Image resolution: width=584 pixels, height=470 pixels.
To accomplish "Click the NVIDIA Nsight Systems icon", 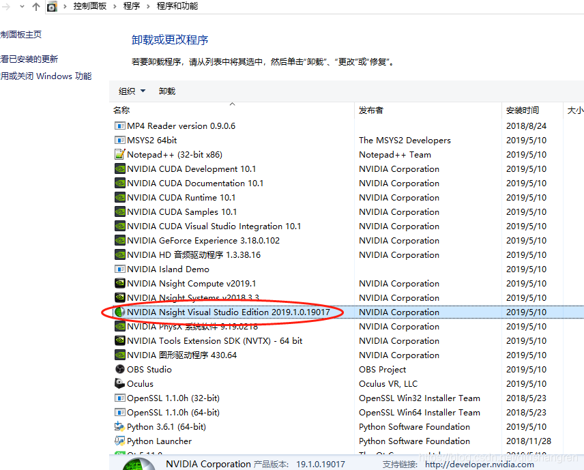I will click(x=119, y=297).
